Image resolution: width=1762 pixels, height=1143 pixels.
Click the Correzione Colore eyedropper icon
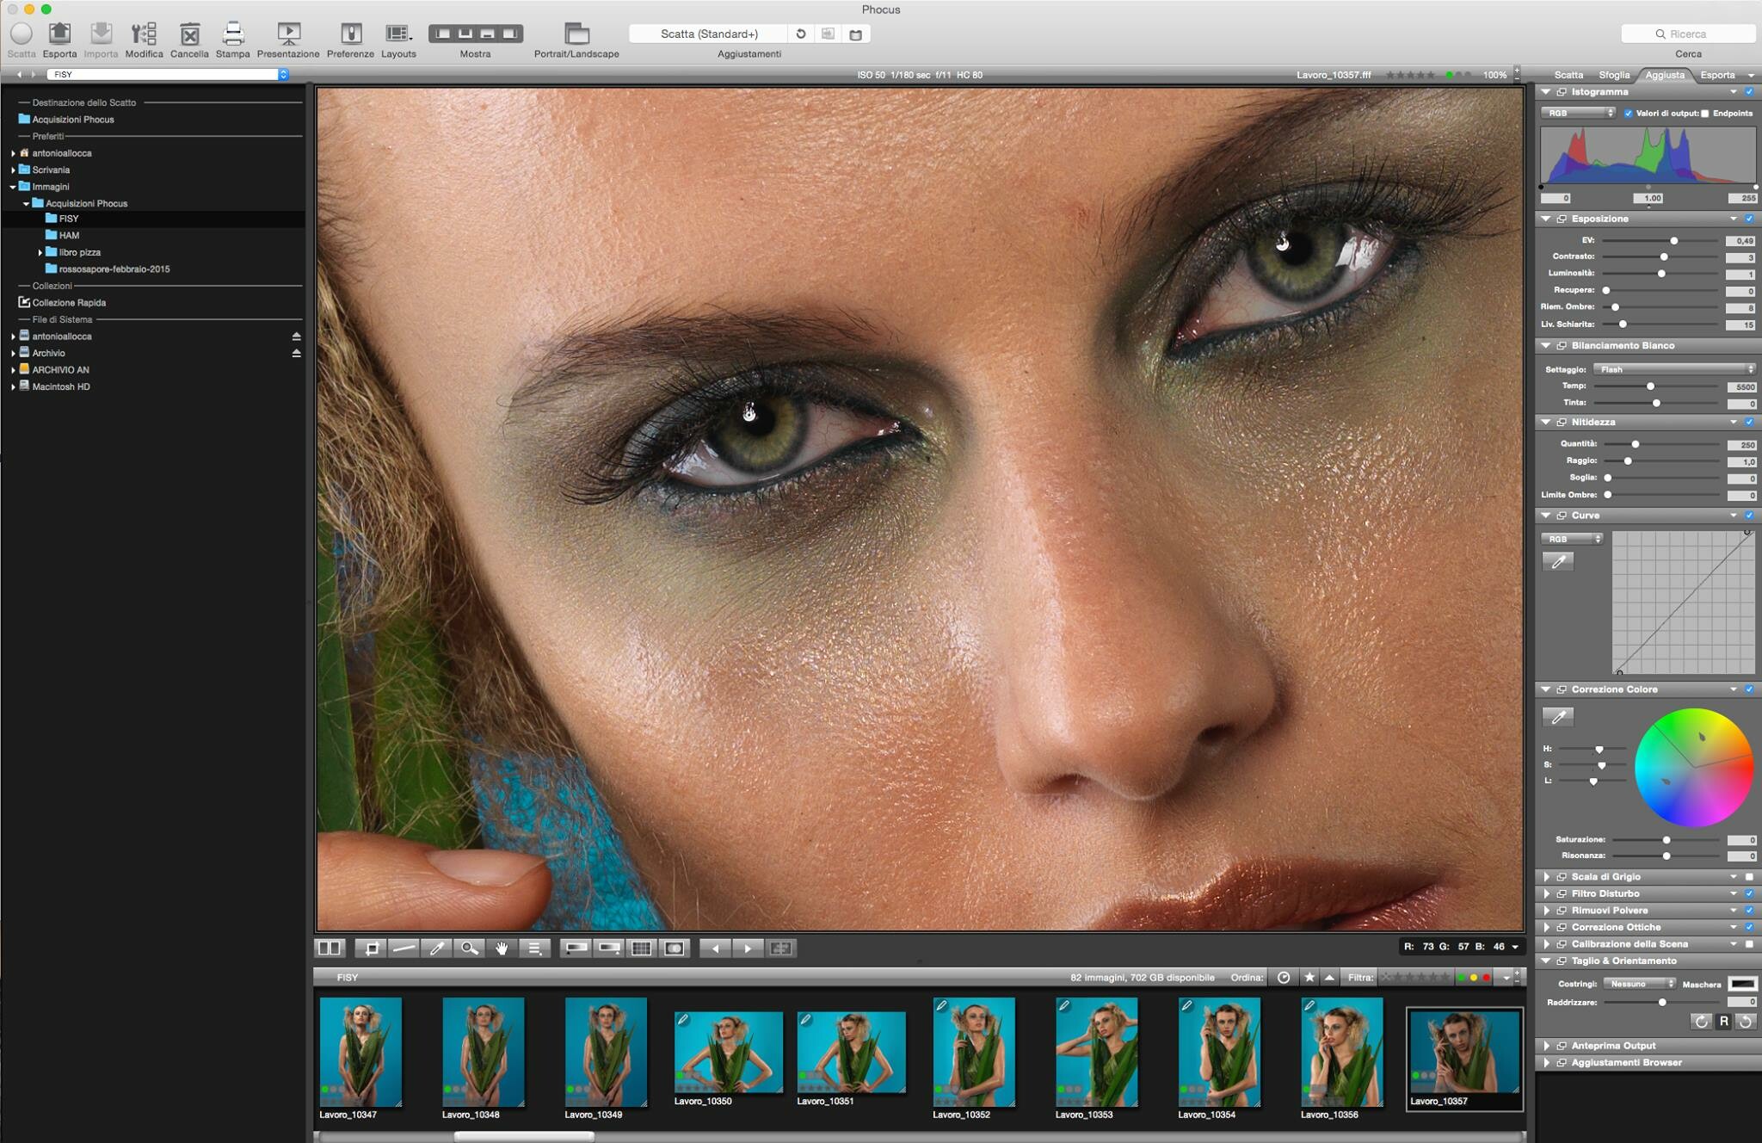tap(1558, 717)
